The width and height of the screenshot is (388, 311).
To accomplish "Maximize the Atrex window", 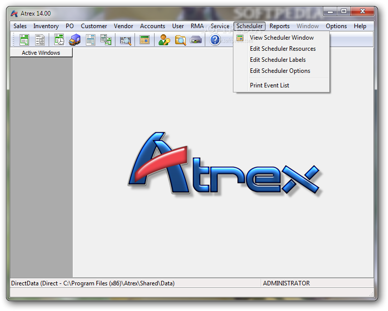I will click(x=344, y=12).
